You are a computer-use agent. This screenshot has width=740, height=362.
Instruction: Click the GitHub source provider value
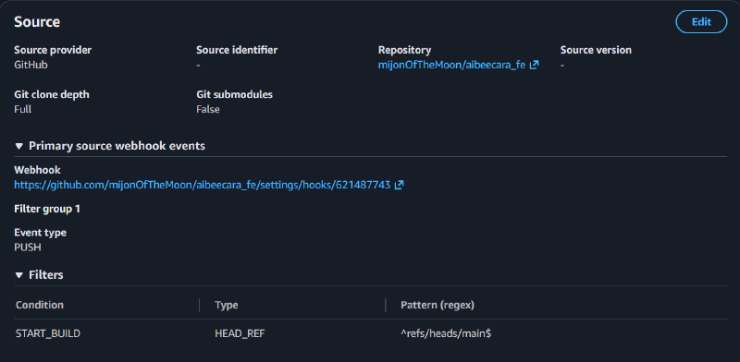[31, 65]
